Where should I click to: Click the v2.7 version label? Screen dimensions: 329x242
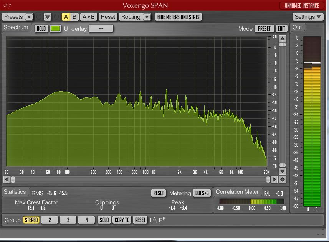(7, 6)
